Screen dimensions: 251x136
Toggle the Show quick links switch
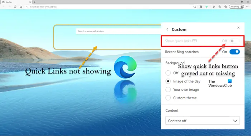pyautogui.click(x=235, y=41)
